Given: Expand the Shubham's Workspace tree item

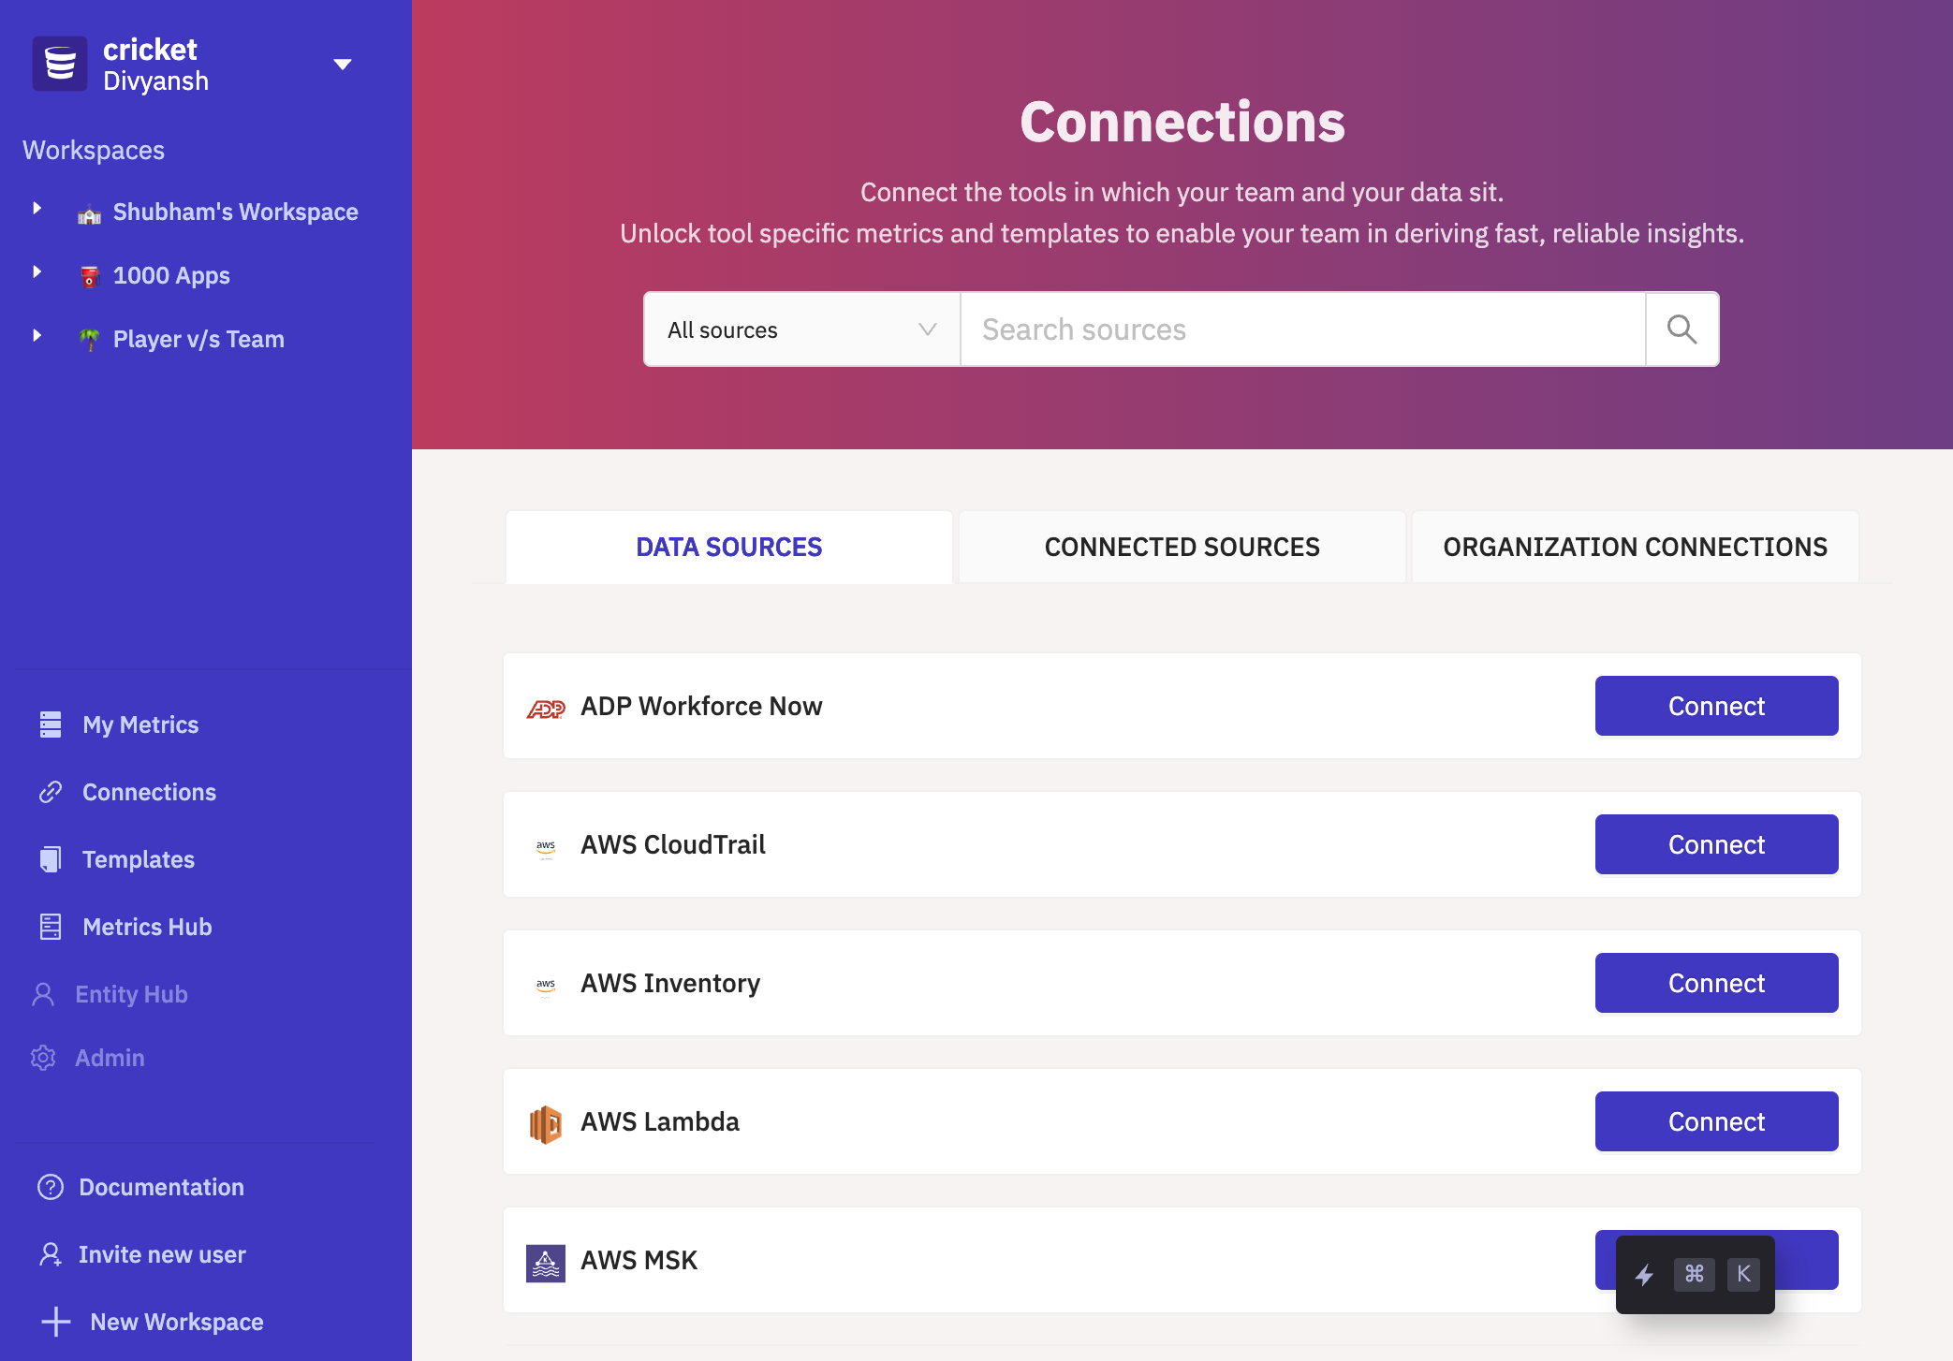Looking at the screenshot, I should [x=37, y=211].
